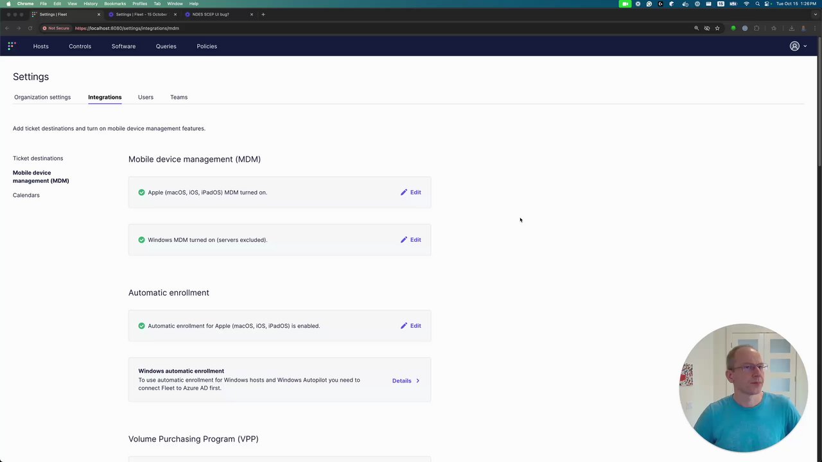Viewport: 822px width, 462px height.
Task: Click the green circle extension icon
Action: click(x=733, y=28)
